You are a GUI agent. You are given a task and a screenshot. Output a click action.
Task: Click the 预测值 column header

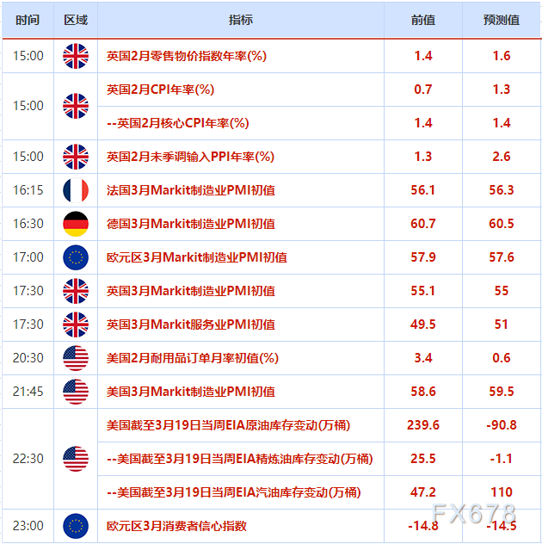tap(502, 20)
